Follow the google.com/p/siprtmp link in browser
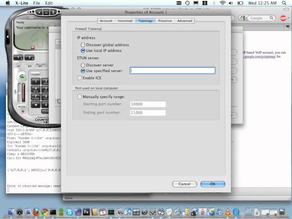Image resolution: width=292 pixels, height=219 pixels. 260,57
